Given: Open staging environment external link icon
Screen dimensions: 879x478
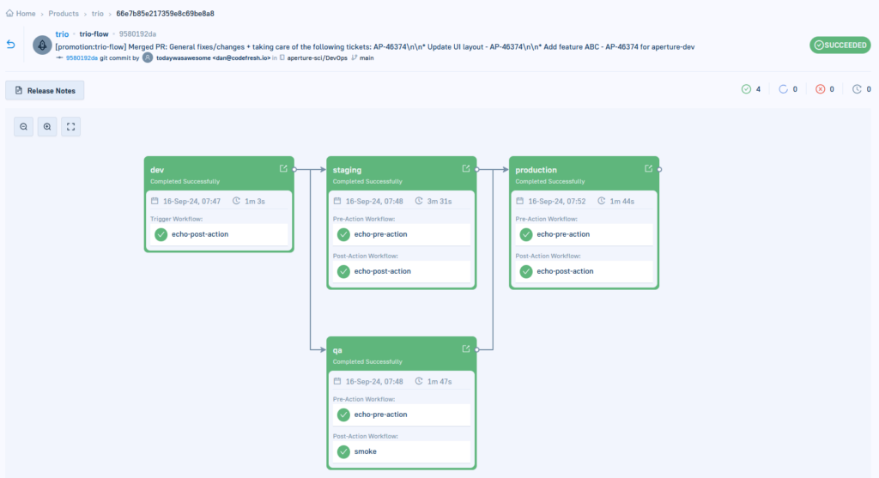Looking at the screenshot, I should [x=466, y=169].
